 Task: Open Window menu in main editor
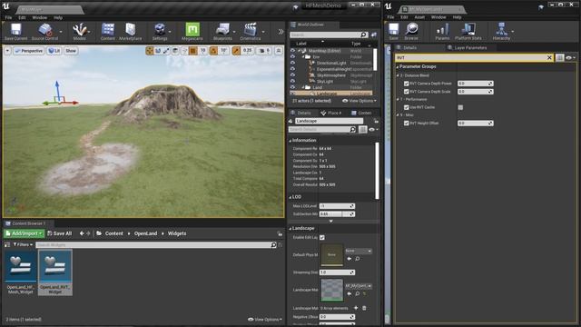click(40, 17)
